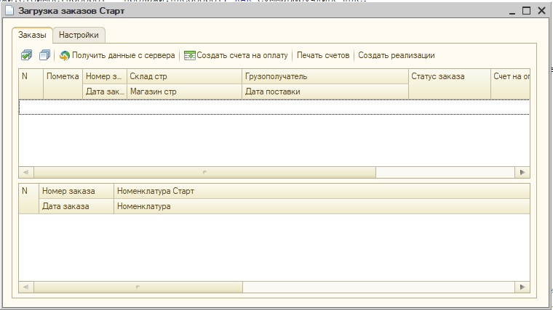Switch to the 'Заказы' tab
The image size is (553, 310).
(x=32, y=35)
